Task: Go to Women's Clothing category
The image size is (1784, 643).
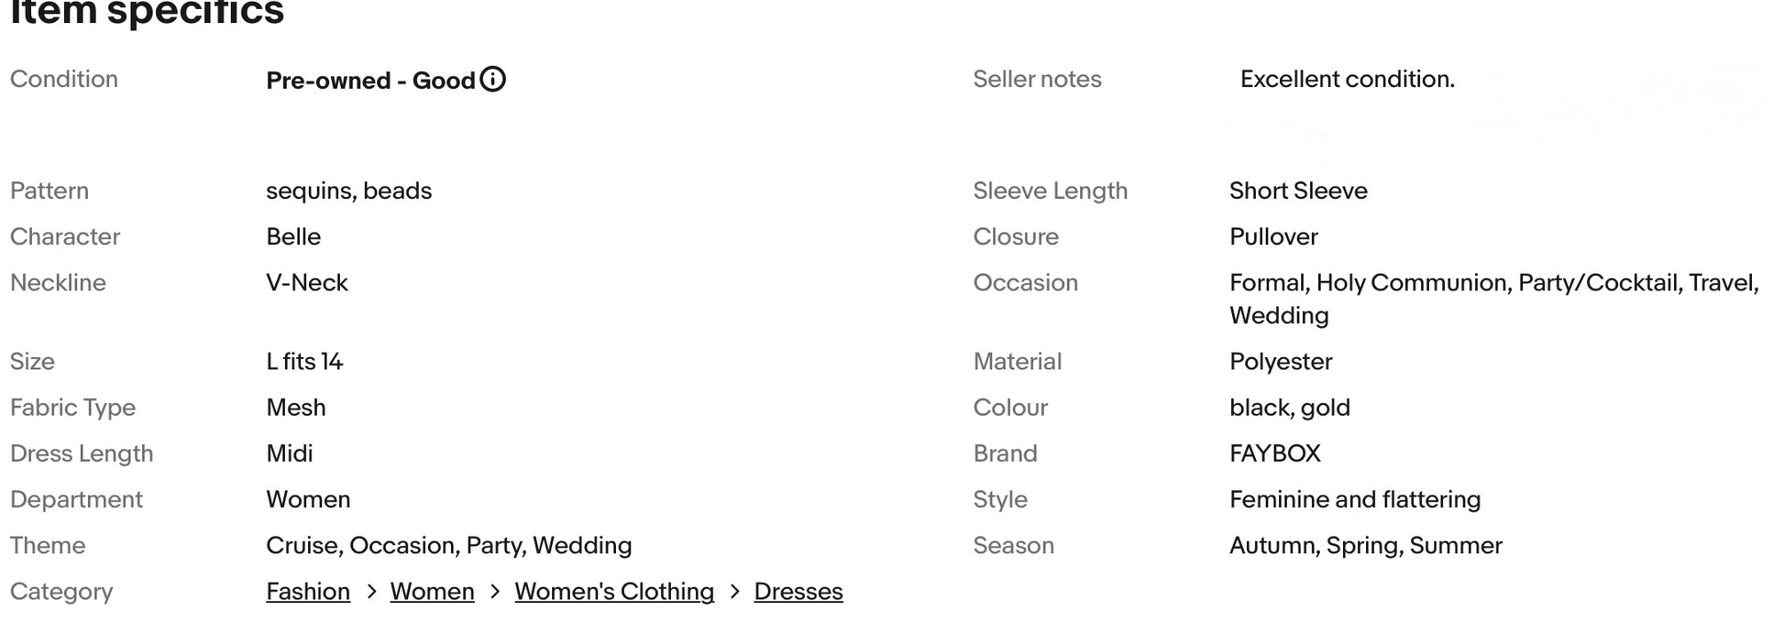Action: (x=614, y=592)
